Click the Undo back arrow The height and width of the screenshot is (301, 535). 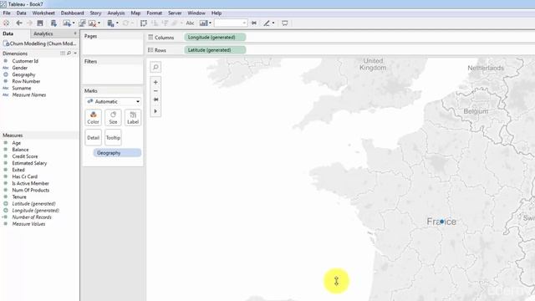19,23
